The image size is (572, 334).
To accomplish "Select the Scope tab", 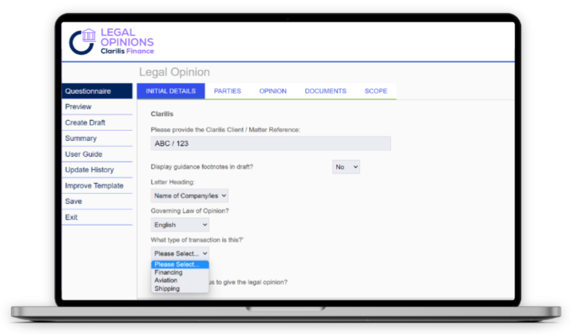I will [375, 92].
